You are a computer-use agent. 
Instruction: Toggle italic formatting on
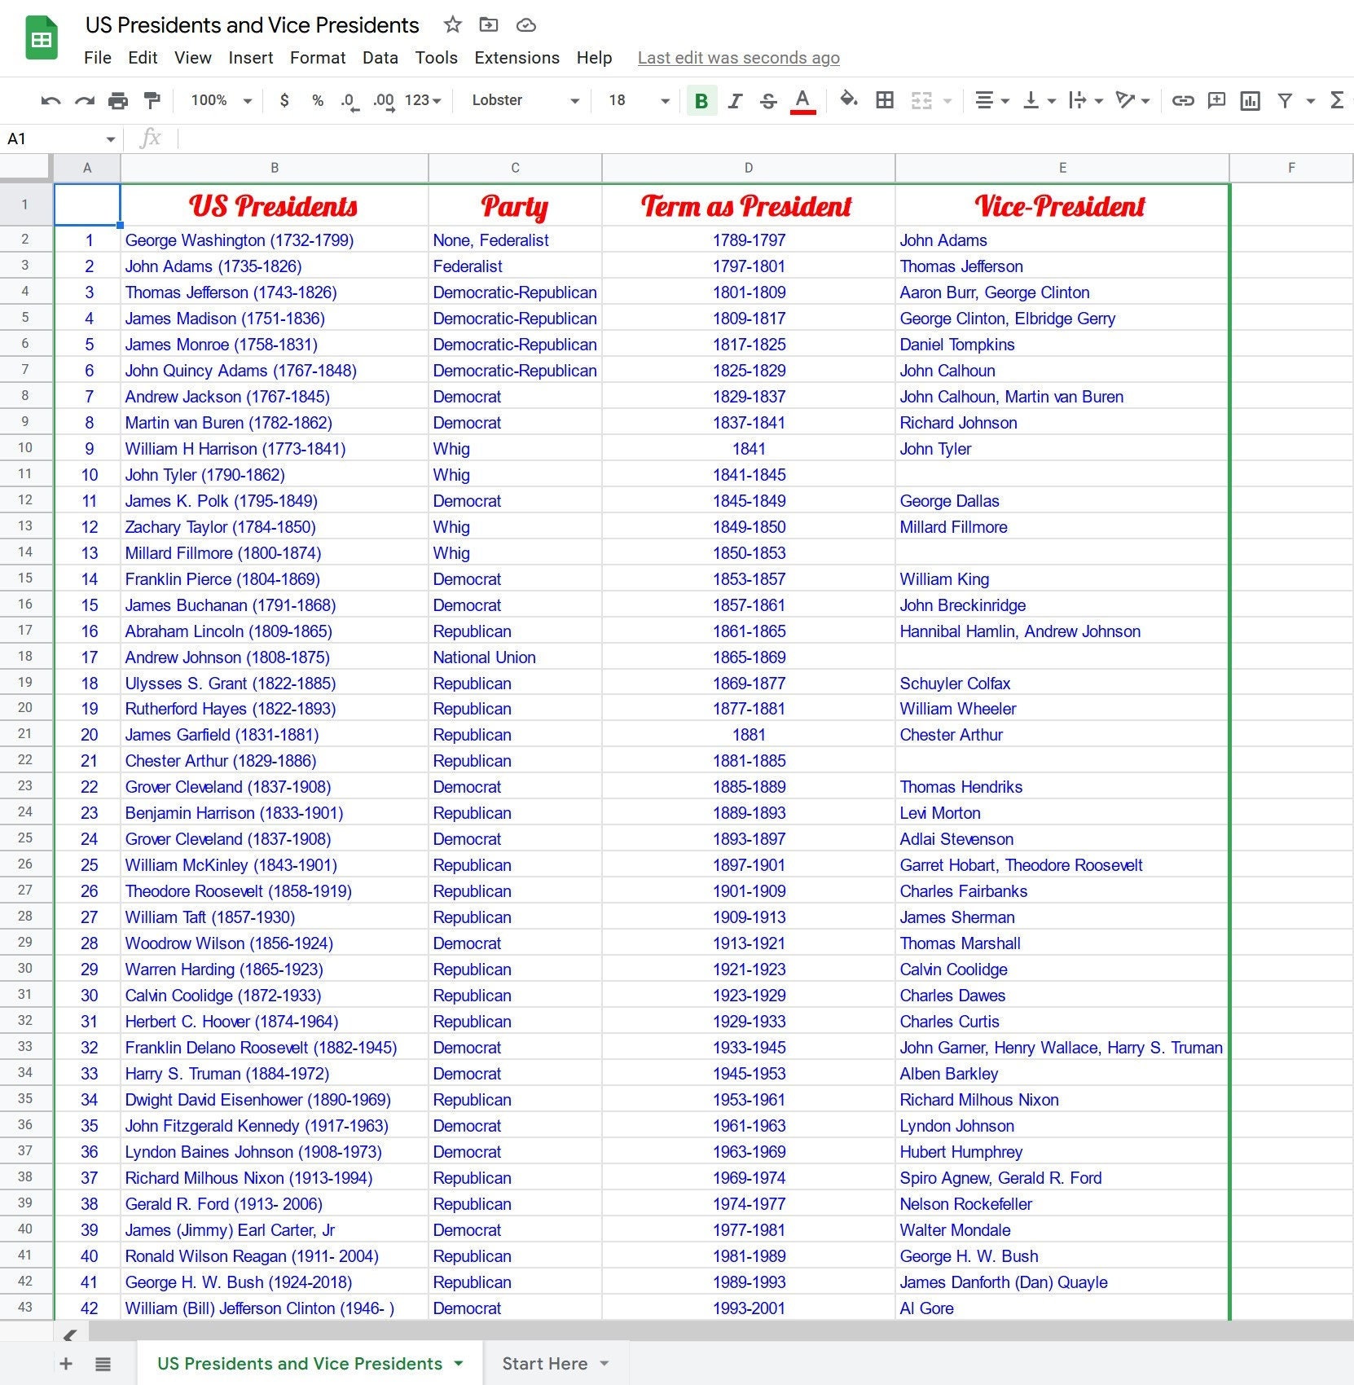point(735,100)
